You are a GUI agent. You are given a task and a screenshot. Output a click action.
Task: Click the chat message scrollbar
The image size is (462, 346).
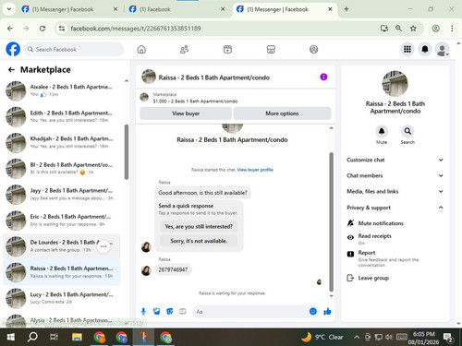[332, 221]
